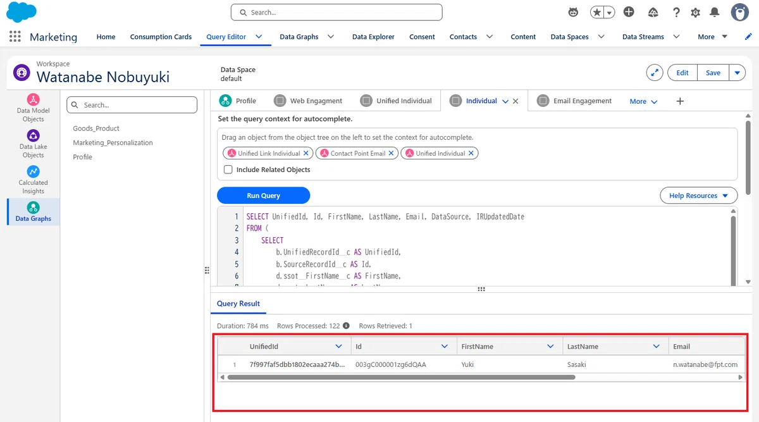Click the Save button
The image size is (759, 422).
713,73
